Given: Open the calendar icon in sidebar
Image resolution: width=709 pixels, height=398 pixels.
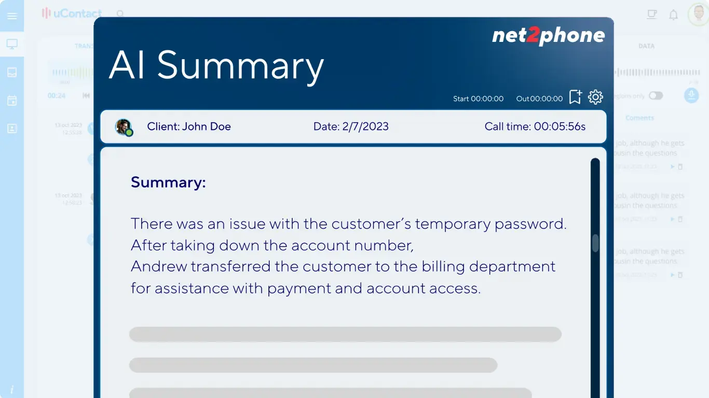Looking at the screenshot, I should tap(12, 101).
